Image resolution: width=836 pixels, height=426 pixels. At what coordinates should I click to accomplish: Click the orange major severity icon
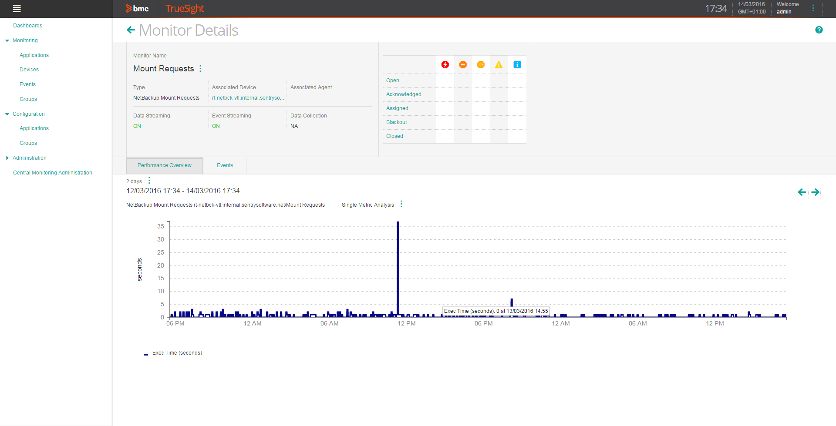tap(463, 65)
